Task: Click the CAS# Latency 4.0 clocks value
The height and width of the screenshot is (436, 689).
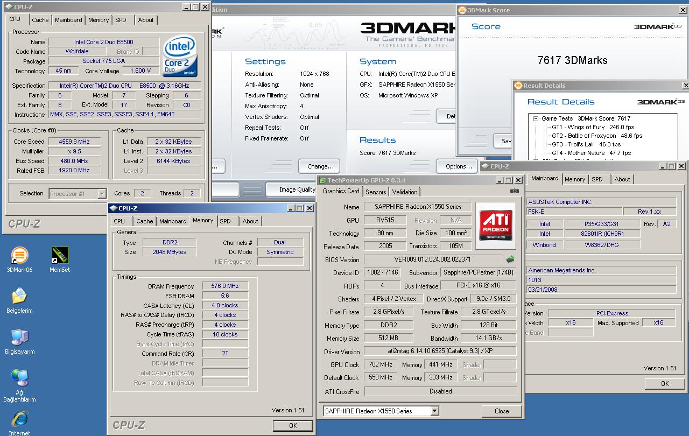Action: 225,305
